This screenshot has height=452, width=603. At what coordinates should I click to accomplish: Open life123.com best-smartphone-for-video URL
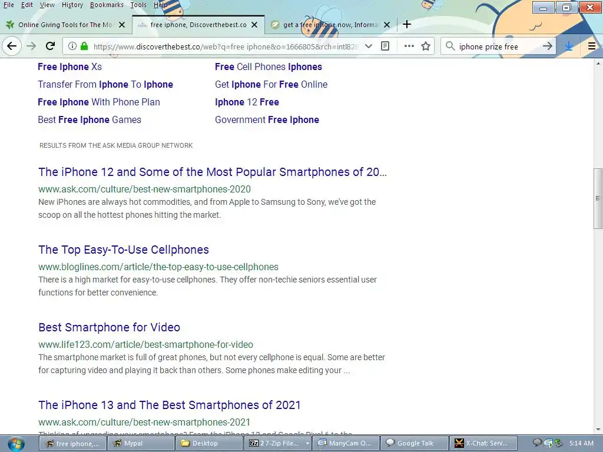[x=146, y=344]
